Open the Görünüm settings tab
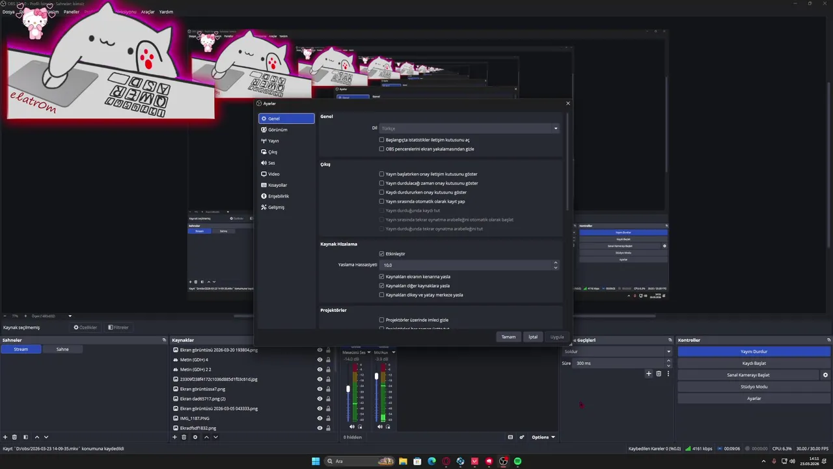The height and width of the screenshot is (469, 833). (286, 130)
